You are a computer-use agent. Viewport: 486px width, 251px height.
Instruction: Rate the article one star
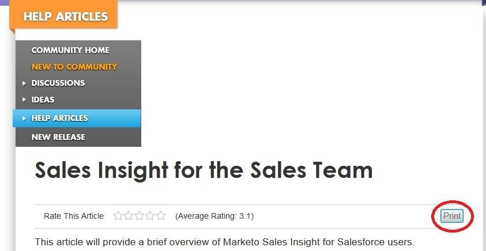[x=118, y=216]
